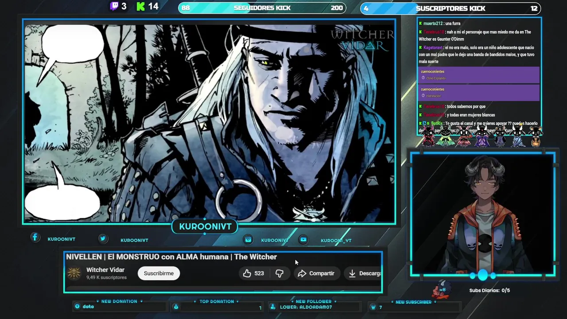This screenshot has height=319, width=567.
Task: Like the video with thumbs-up 523
Action: pos(253,273)
